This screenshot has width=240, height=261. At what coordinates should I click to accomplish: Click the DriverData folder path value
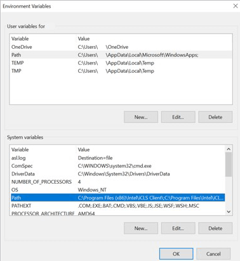(x=124, y=174)
